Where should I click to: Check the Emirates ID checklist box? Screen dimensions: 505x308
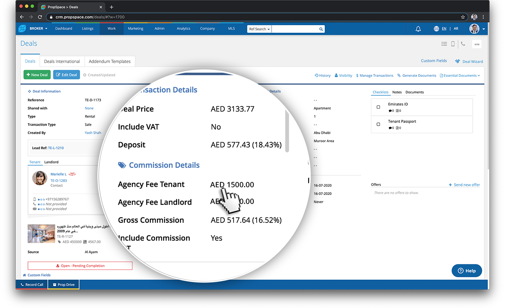tap(378, 107)
